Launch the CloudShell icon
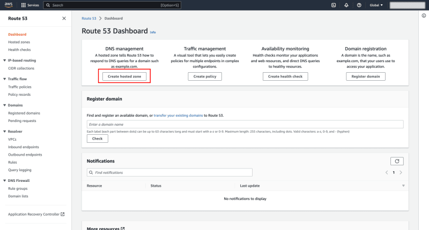The width and height of the screenshot is (429, 230). 334,5
